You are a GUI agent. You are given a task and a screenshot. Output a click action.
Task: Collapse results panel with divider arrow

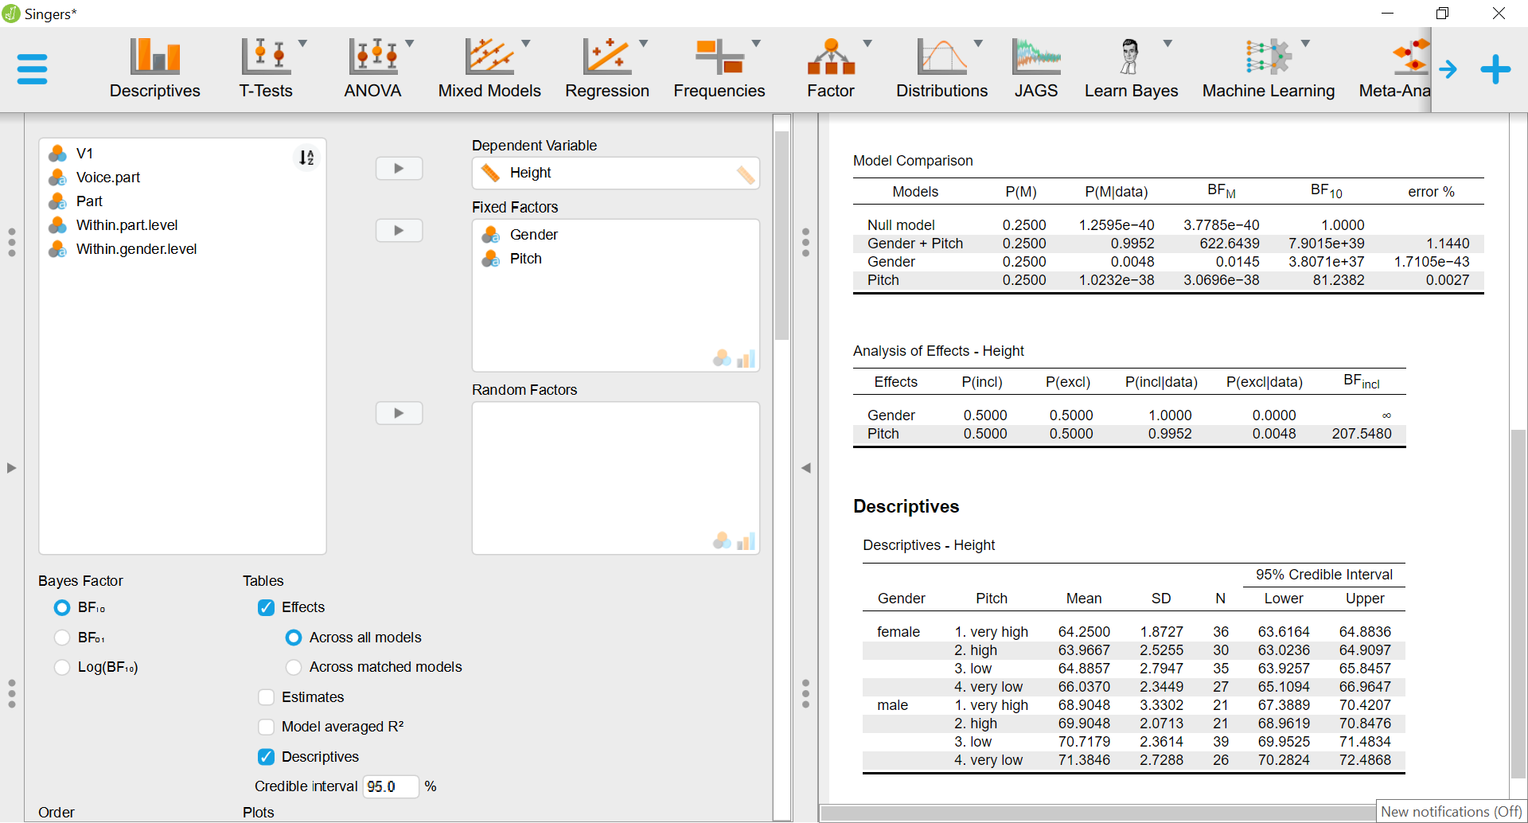pyautogui.click(x=805, y=468)
